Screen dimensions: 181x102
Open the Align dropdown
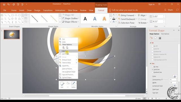pyautogui.click(x=142, y=15)
